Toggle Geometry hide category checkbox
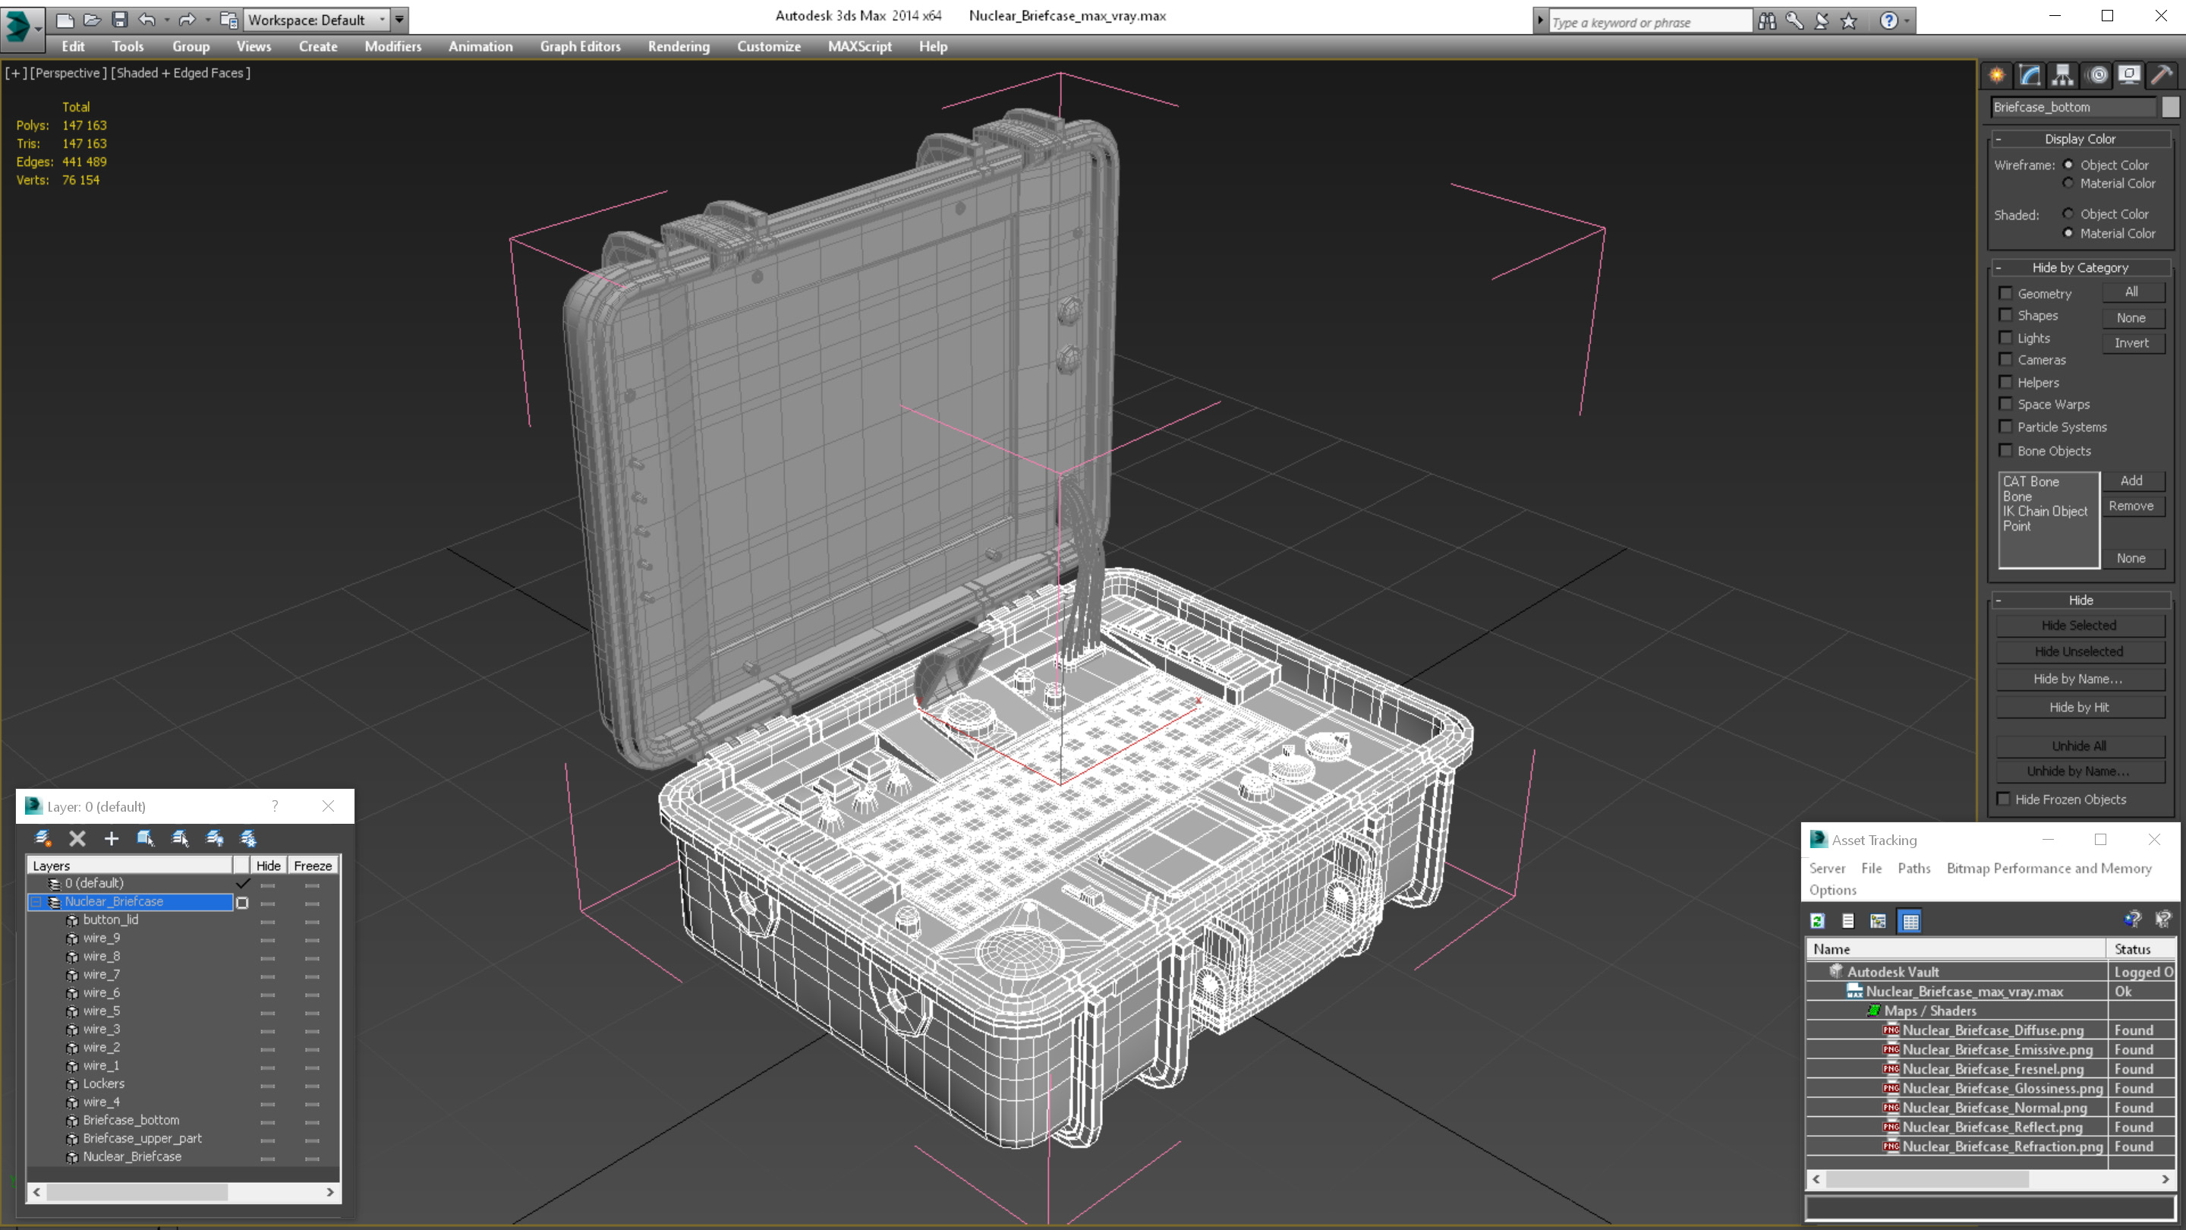The image size is (2186, 1230). click(2005, 293)
